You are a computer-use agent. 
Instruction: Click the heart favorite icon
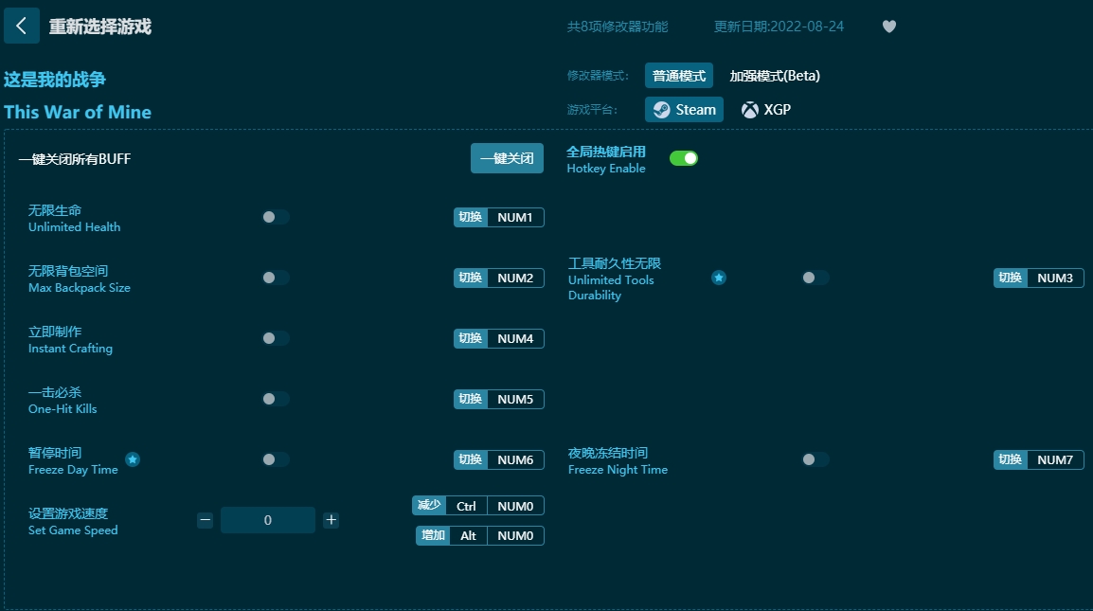point(888,27)
